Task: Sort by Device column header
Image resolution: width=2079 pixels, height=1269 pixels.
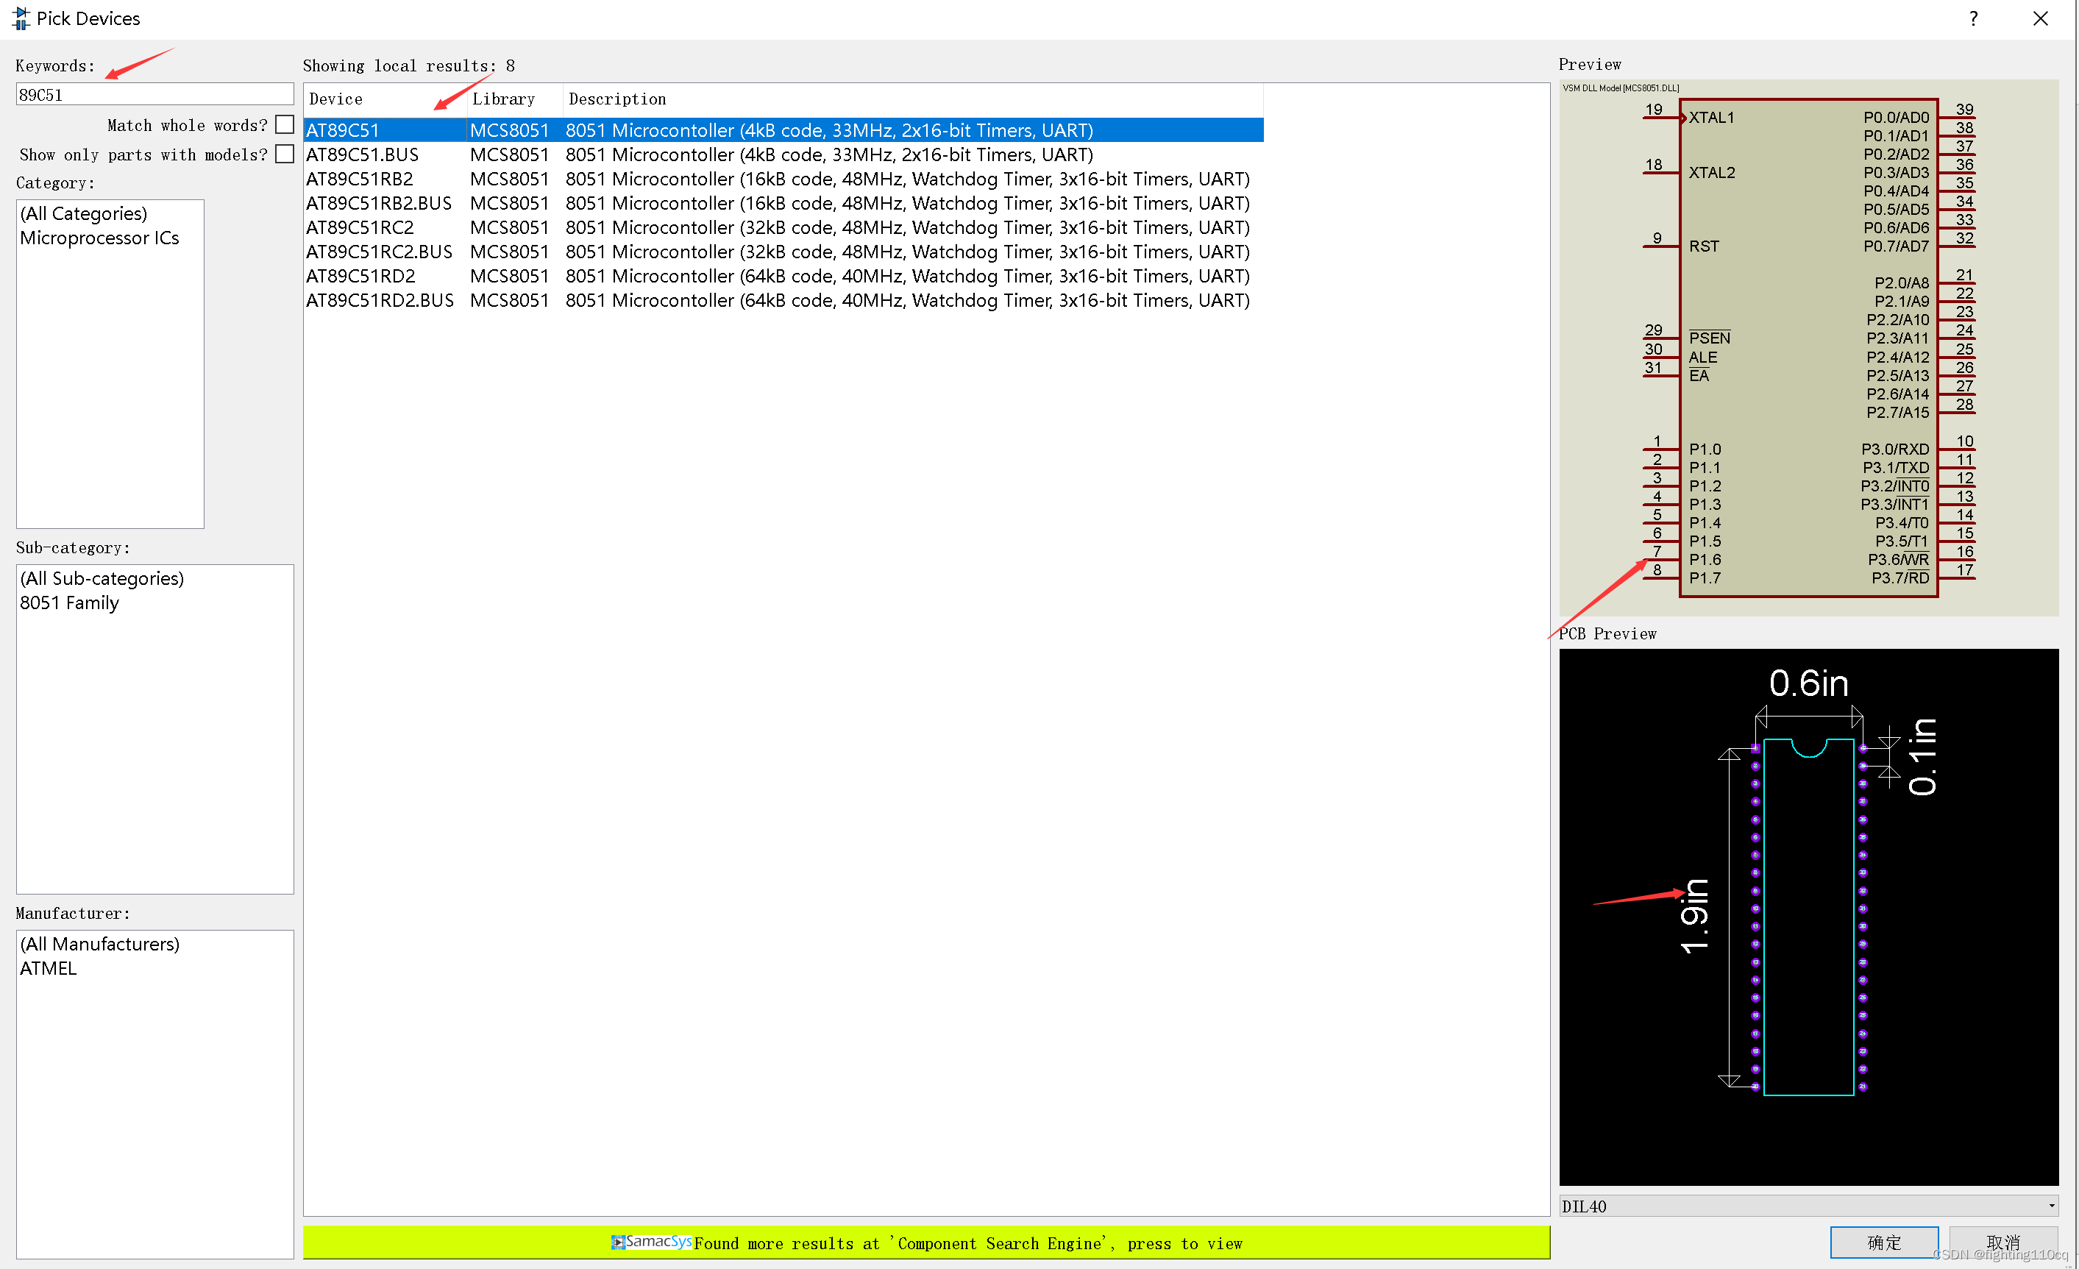Action: pos(335,99)
